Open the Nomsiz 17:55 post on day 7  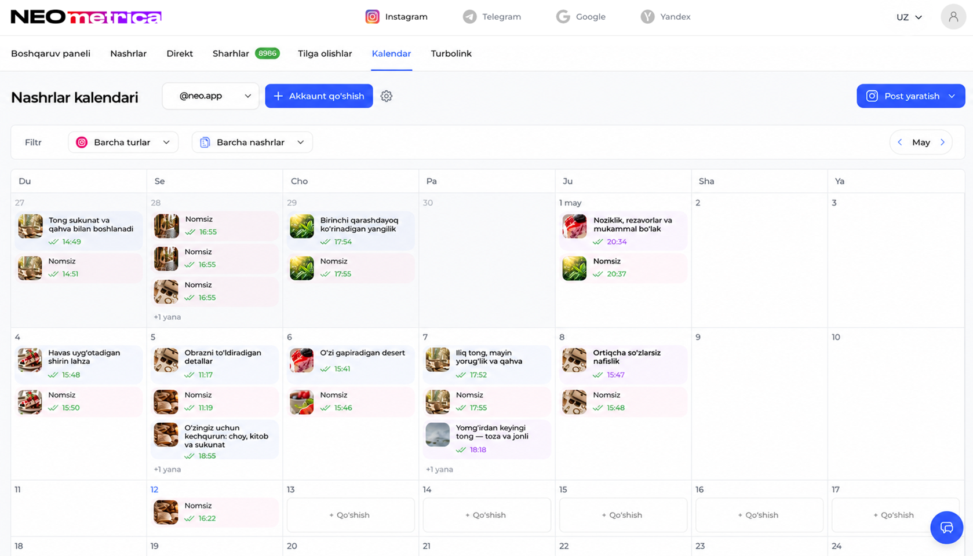tap(487, 402)
